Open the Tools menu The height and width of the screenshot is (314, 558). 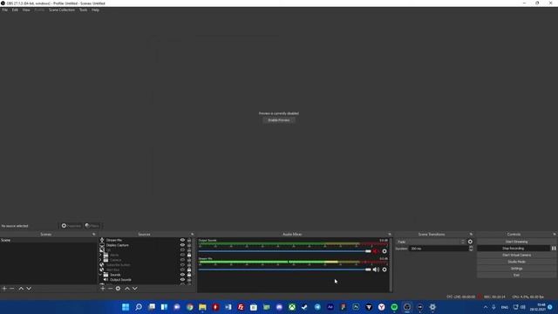pyautogui.click(x=84, y=10)
